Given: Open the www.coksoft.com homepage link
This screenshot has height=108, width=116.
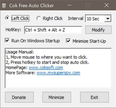Looking at the screenshot, I should (46, 68).
